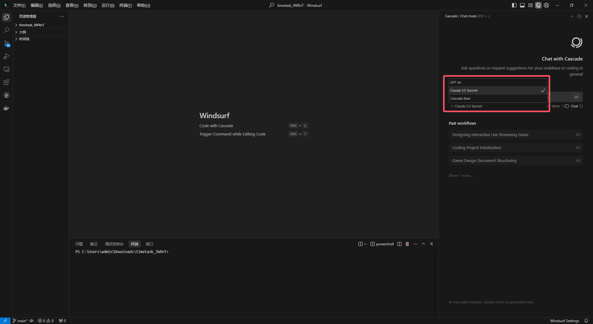Image resolution: width=593 pixels, height=324 pixels.
Task: Open the Search view in activity bar
Action: (x=6, y=30)
